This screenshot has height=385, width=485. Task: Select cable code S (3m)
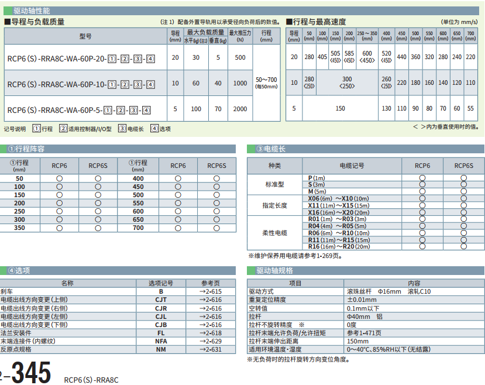[317, 185]
